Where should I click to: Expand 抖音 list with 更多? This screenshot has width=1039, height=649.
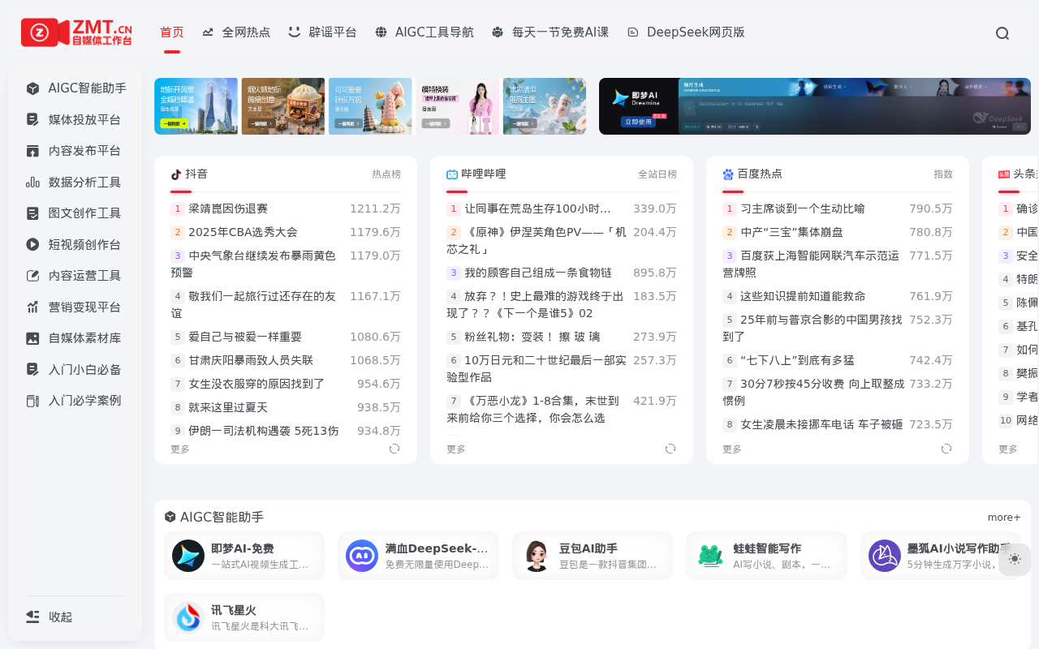click(180, 449)
